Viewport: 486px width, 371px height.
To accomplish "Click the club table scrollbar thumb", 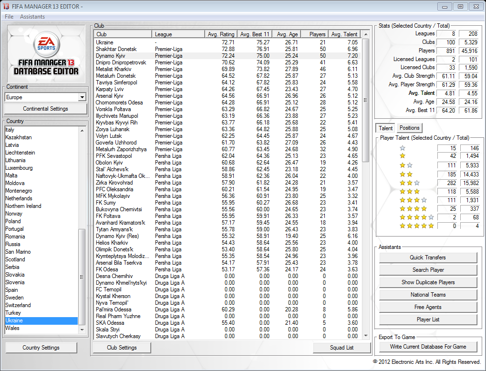I will click(366, 100).
